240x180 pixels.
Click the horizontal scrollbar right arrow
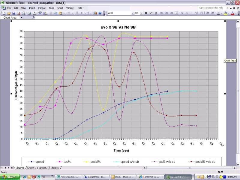pyautogui.click(x=235, y=168)
